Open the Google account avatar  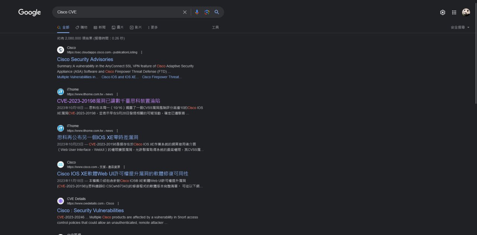pyautogui.click(x=466, y=12)
